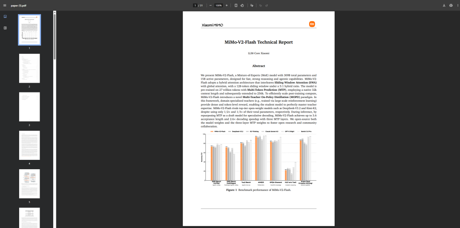The width and height of the screenshot is (460, 228).
Task: Click the page number input field
Action: tap(195, 5)
